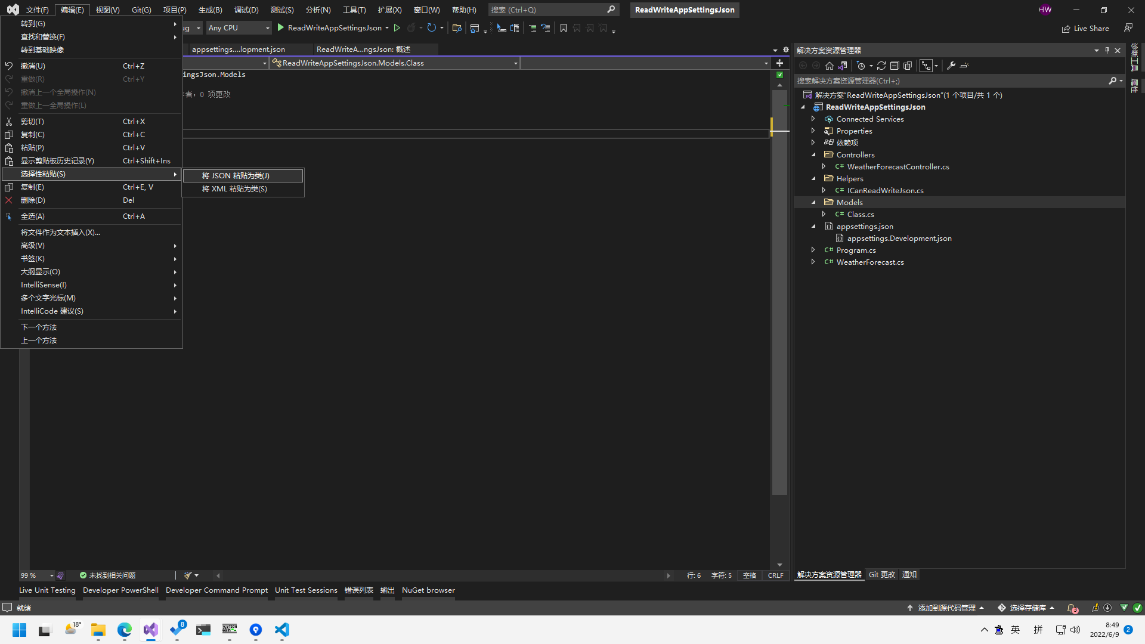Click 添加到源代码管理 in status bar
Viewport: 1145px width, 644px height.
[946, 608]
